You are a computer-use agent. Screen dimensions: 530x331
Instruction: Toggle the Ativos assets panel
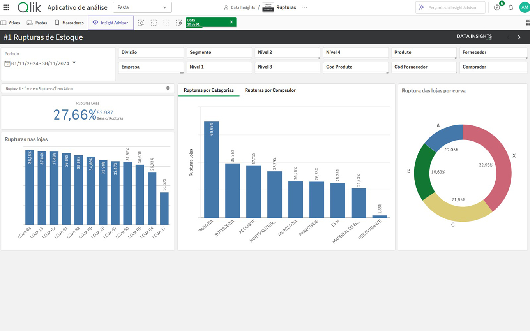(x=11, y=23)
